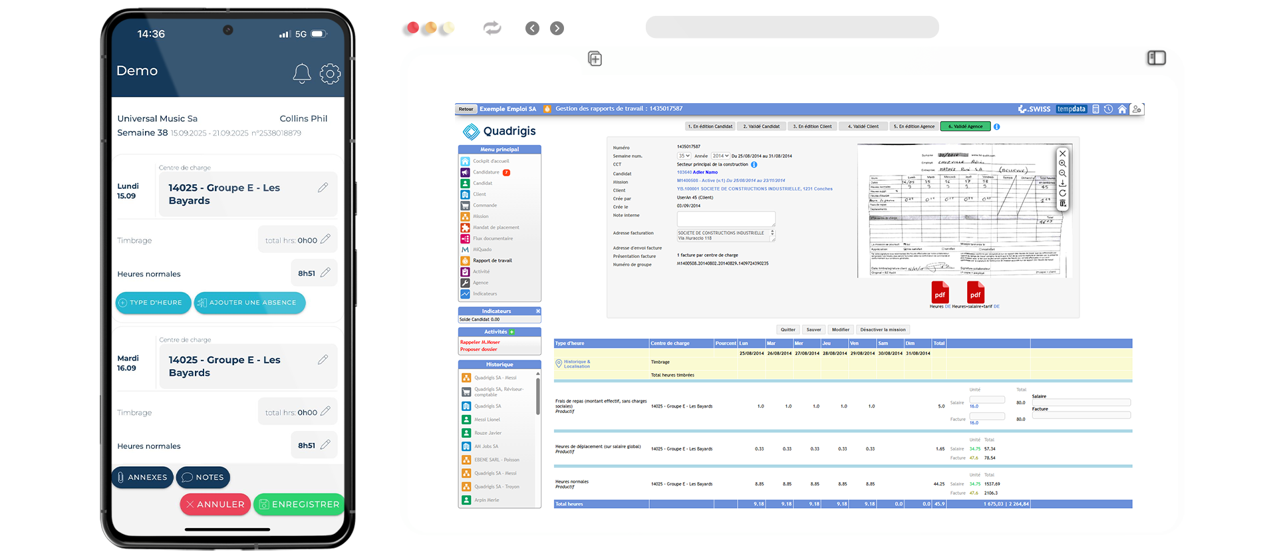Close the Indicateurs panel
1277x558 pixels.
(x=538, y=311)
